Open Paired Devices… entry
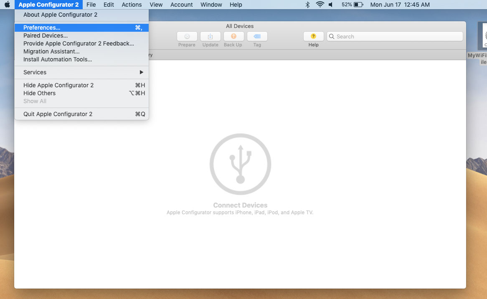487x299 pixels. 82,36
